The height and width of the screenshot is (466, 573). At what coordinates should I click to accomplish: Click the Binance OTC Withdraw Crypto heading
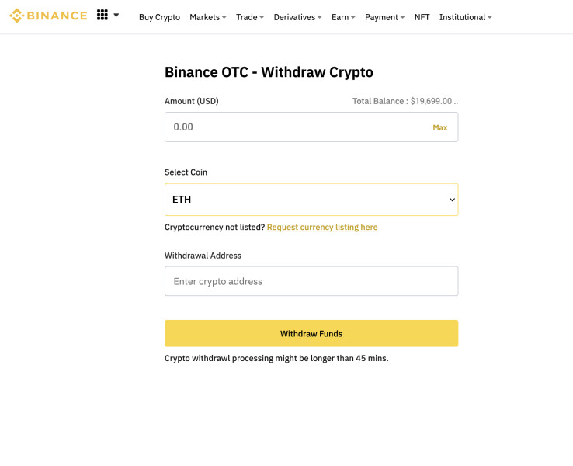click(x=269, y=72)
